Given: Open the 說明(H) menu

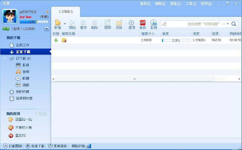Looking at the screenshot, I should coord(206,4).
